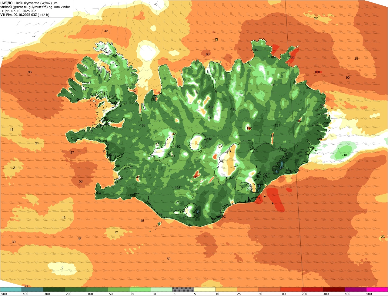Click the map value -140 in the north interior

click(233, 109)
